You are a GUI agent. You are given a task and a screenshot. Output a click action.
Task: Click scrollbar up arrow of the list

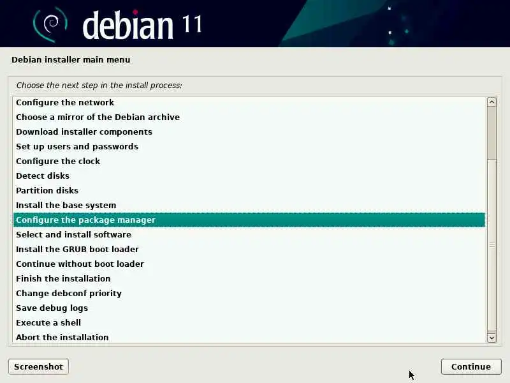(x=492, y=102)
